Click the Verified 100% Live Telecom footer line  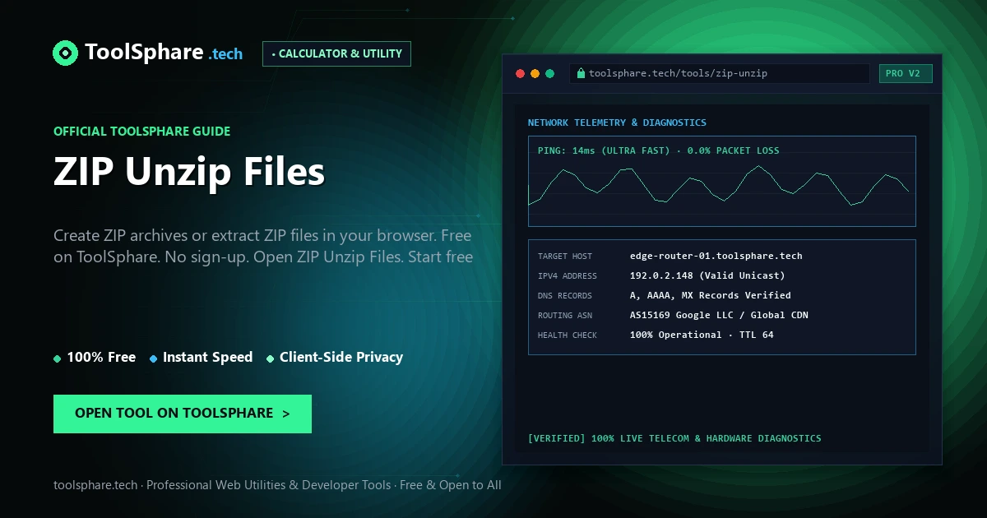tap(674, 438)
